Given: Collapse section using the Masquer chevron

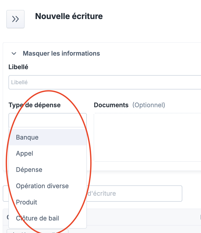Looking at the screenshot, I should tap(14, 54).
